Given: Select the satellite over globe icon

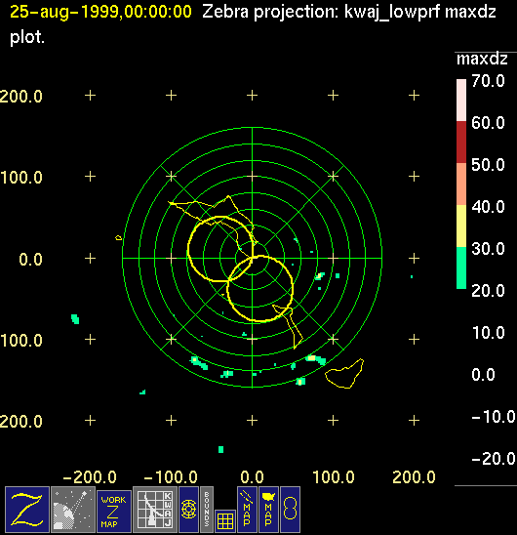Looking at the screenshot, I should 73,510.
